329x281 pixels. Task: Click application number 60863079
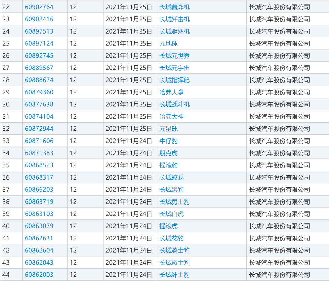click(39, 226)
